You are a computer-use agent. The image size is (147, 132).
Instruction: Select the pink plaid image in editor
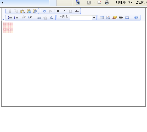tap(8, 28)
